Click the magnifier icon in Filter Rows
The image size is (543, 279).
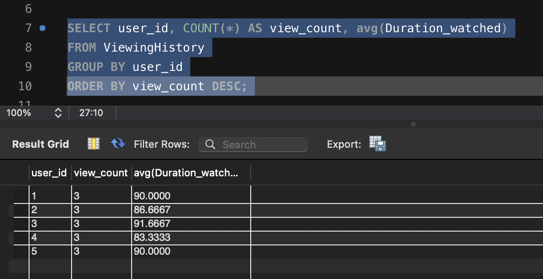click(x=210, y=145)
